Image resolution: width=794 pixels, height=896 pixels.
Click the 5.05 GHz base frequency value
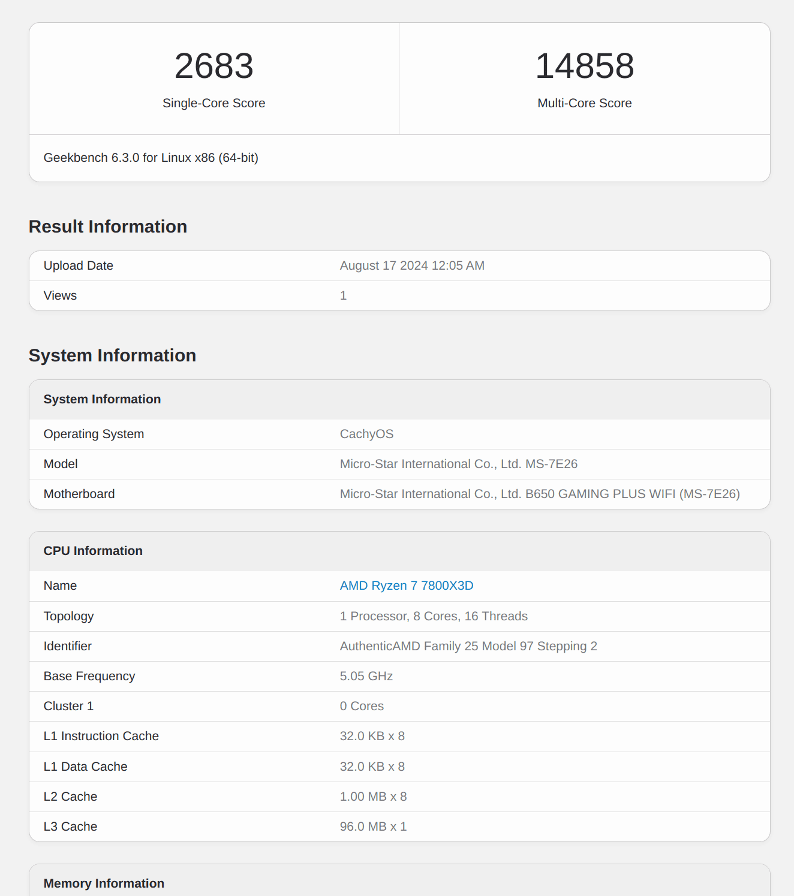(x=366, y=676)
